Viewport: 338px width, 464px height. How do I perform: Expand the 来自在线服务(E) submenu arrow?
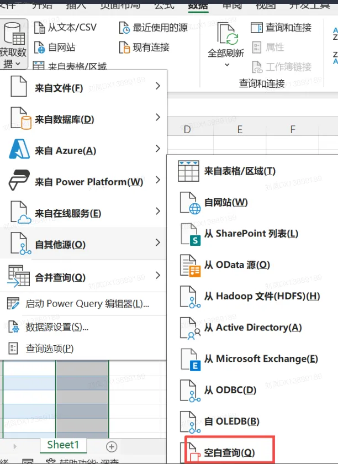coord(158,211)
